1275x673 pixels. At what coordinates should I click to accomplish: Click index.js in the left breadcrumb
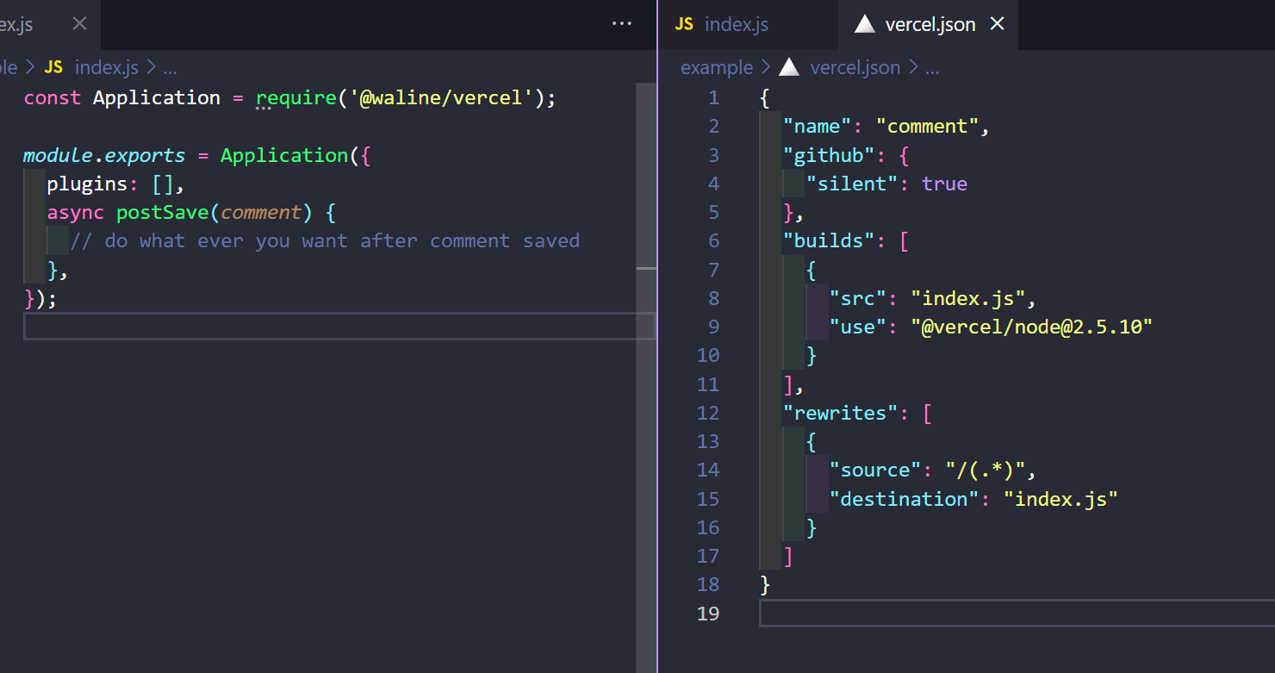(x=106, y=67)
